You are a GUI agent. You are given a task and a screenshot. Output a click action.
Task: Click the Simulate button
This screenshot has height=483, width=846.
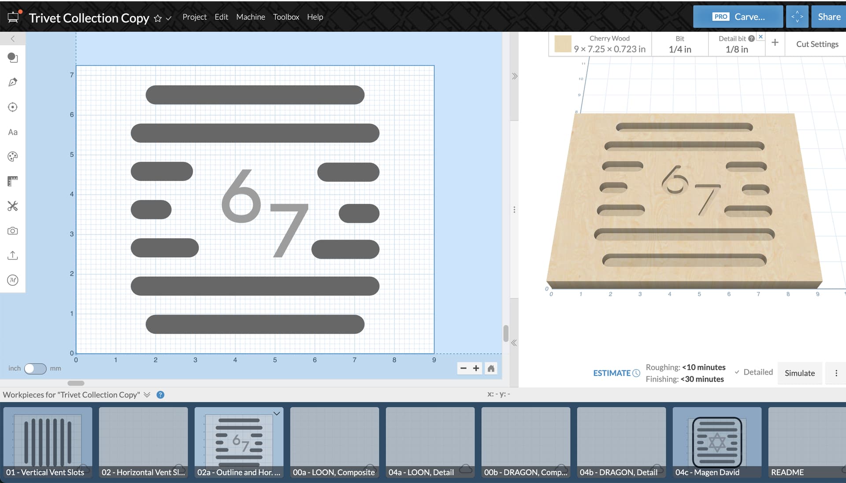coord(799,373)
